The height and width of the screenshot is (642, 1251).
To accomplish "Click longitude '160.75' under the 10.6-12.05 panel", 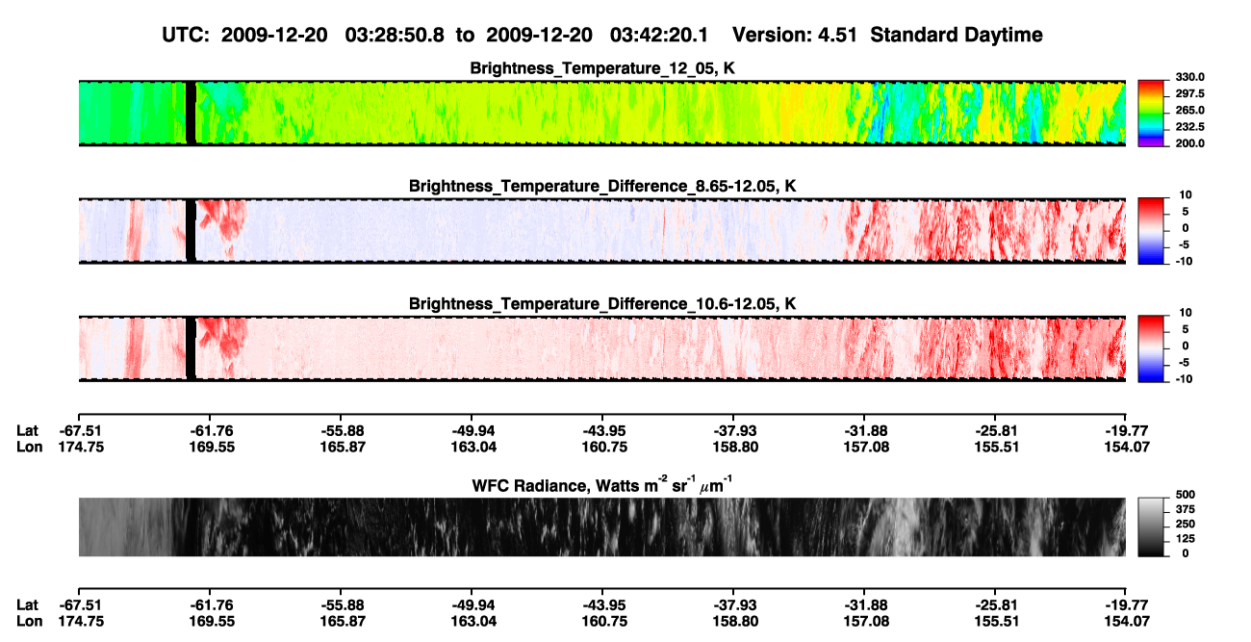I will pos(602,447).
